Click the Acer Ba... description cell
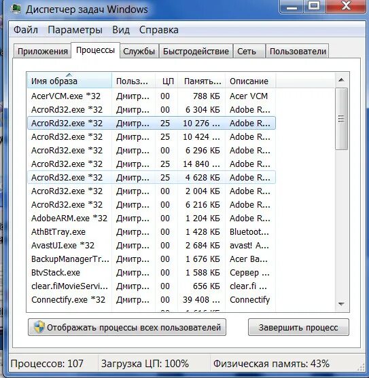Screen dimensions: 369x378 pos(249,259)
